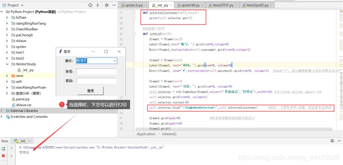Rerun the program with green rerun icon
This screenshot has width=343, height=165.
tap(3, 149)
